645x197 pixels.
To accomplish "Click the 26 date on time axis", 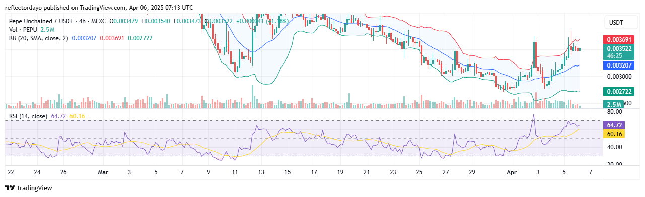I will pyautogui.click(x=63, y=172).
